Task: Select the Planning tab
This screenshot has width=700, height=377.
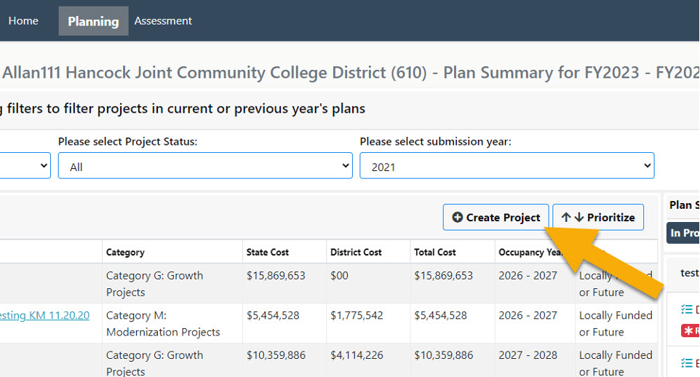Action: pos(93,21)
